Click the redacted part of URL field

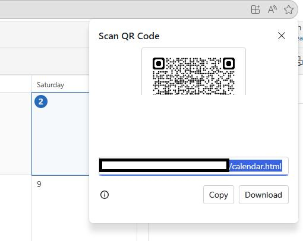point(164,166)
